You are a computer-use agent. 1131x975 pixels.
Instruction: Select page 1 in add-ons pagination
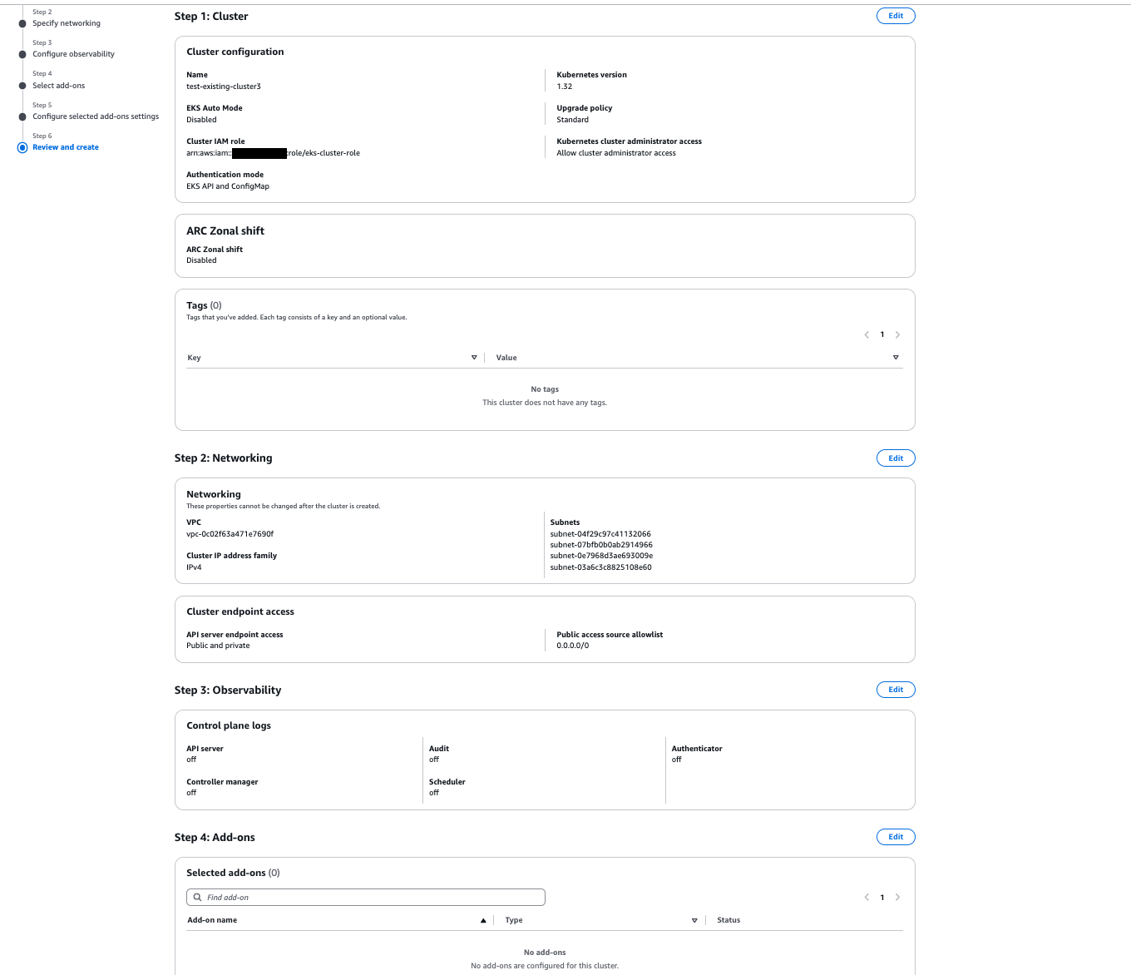(882, 898)
